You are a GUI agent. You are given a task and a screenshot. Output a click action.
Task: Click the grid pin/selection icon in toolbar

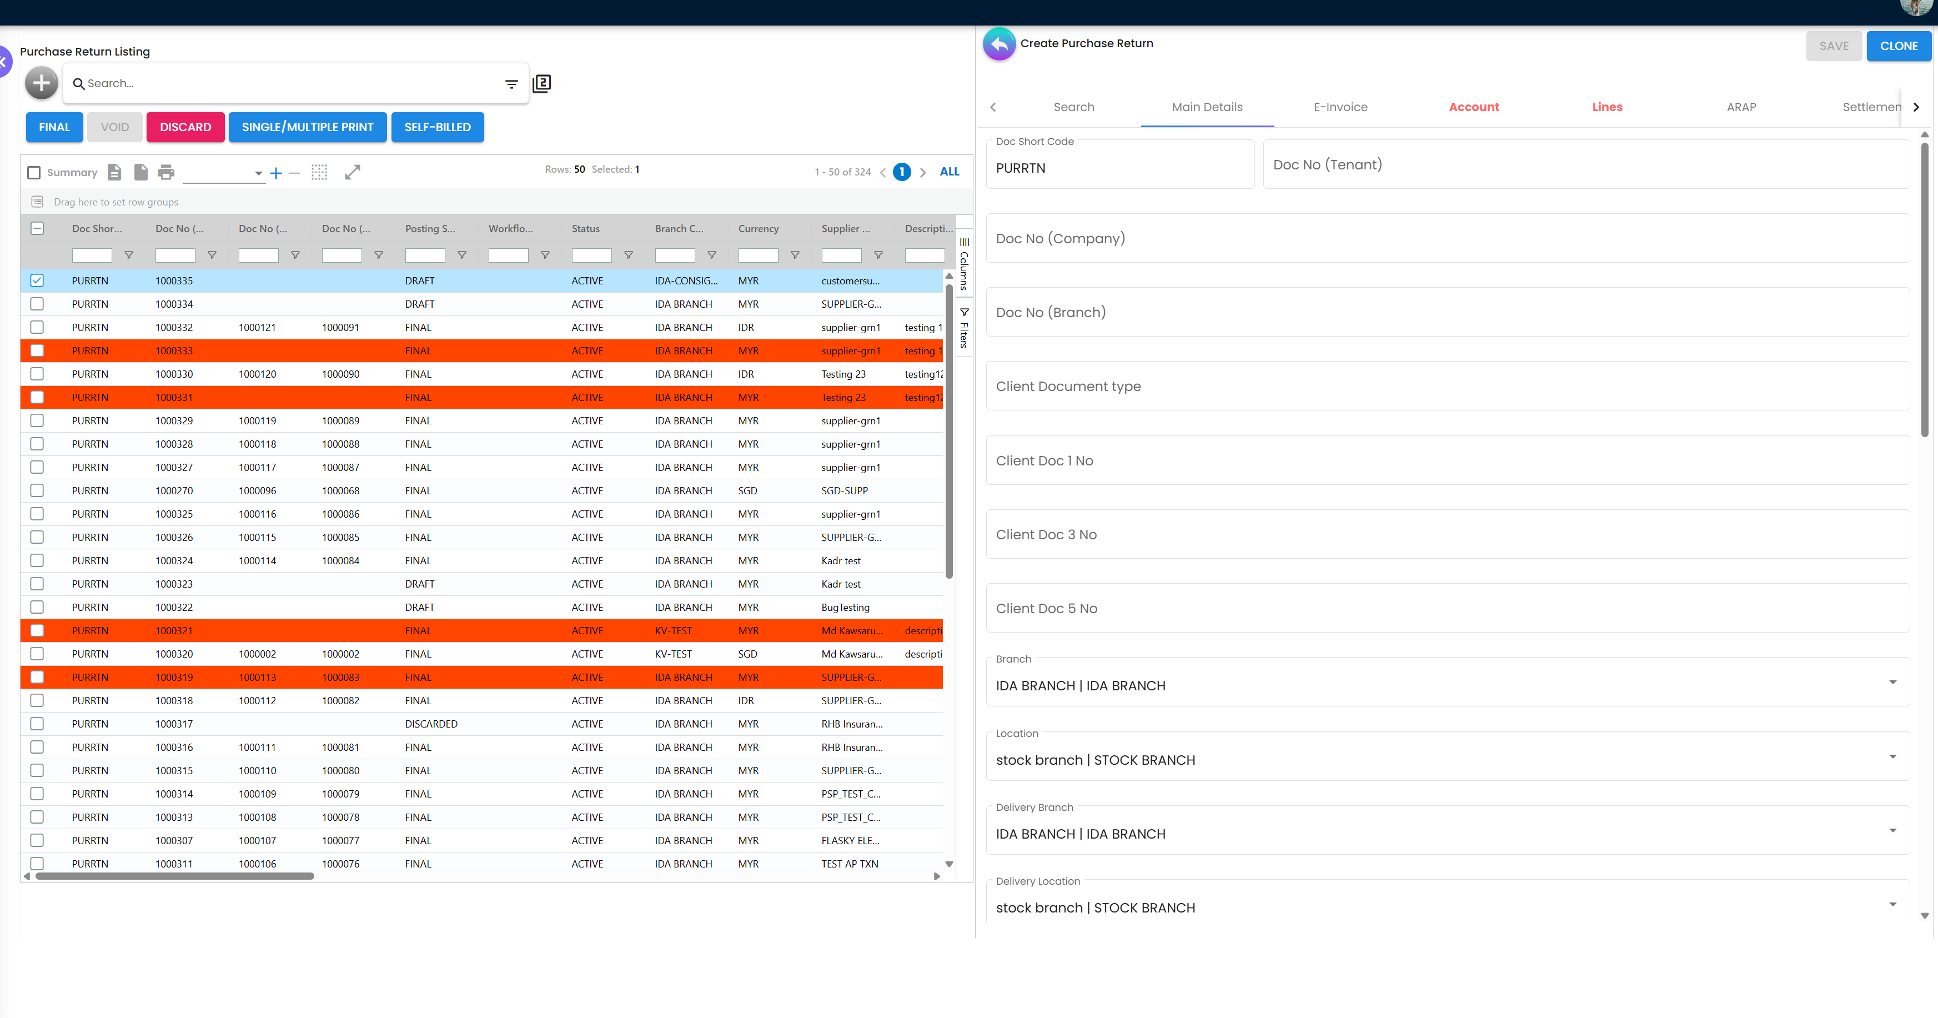pos(319,172)
